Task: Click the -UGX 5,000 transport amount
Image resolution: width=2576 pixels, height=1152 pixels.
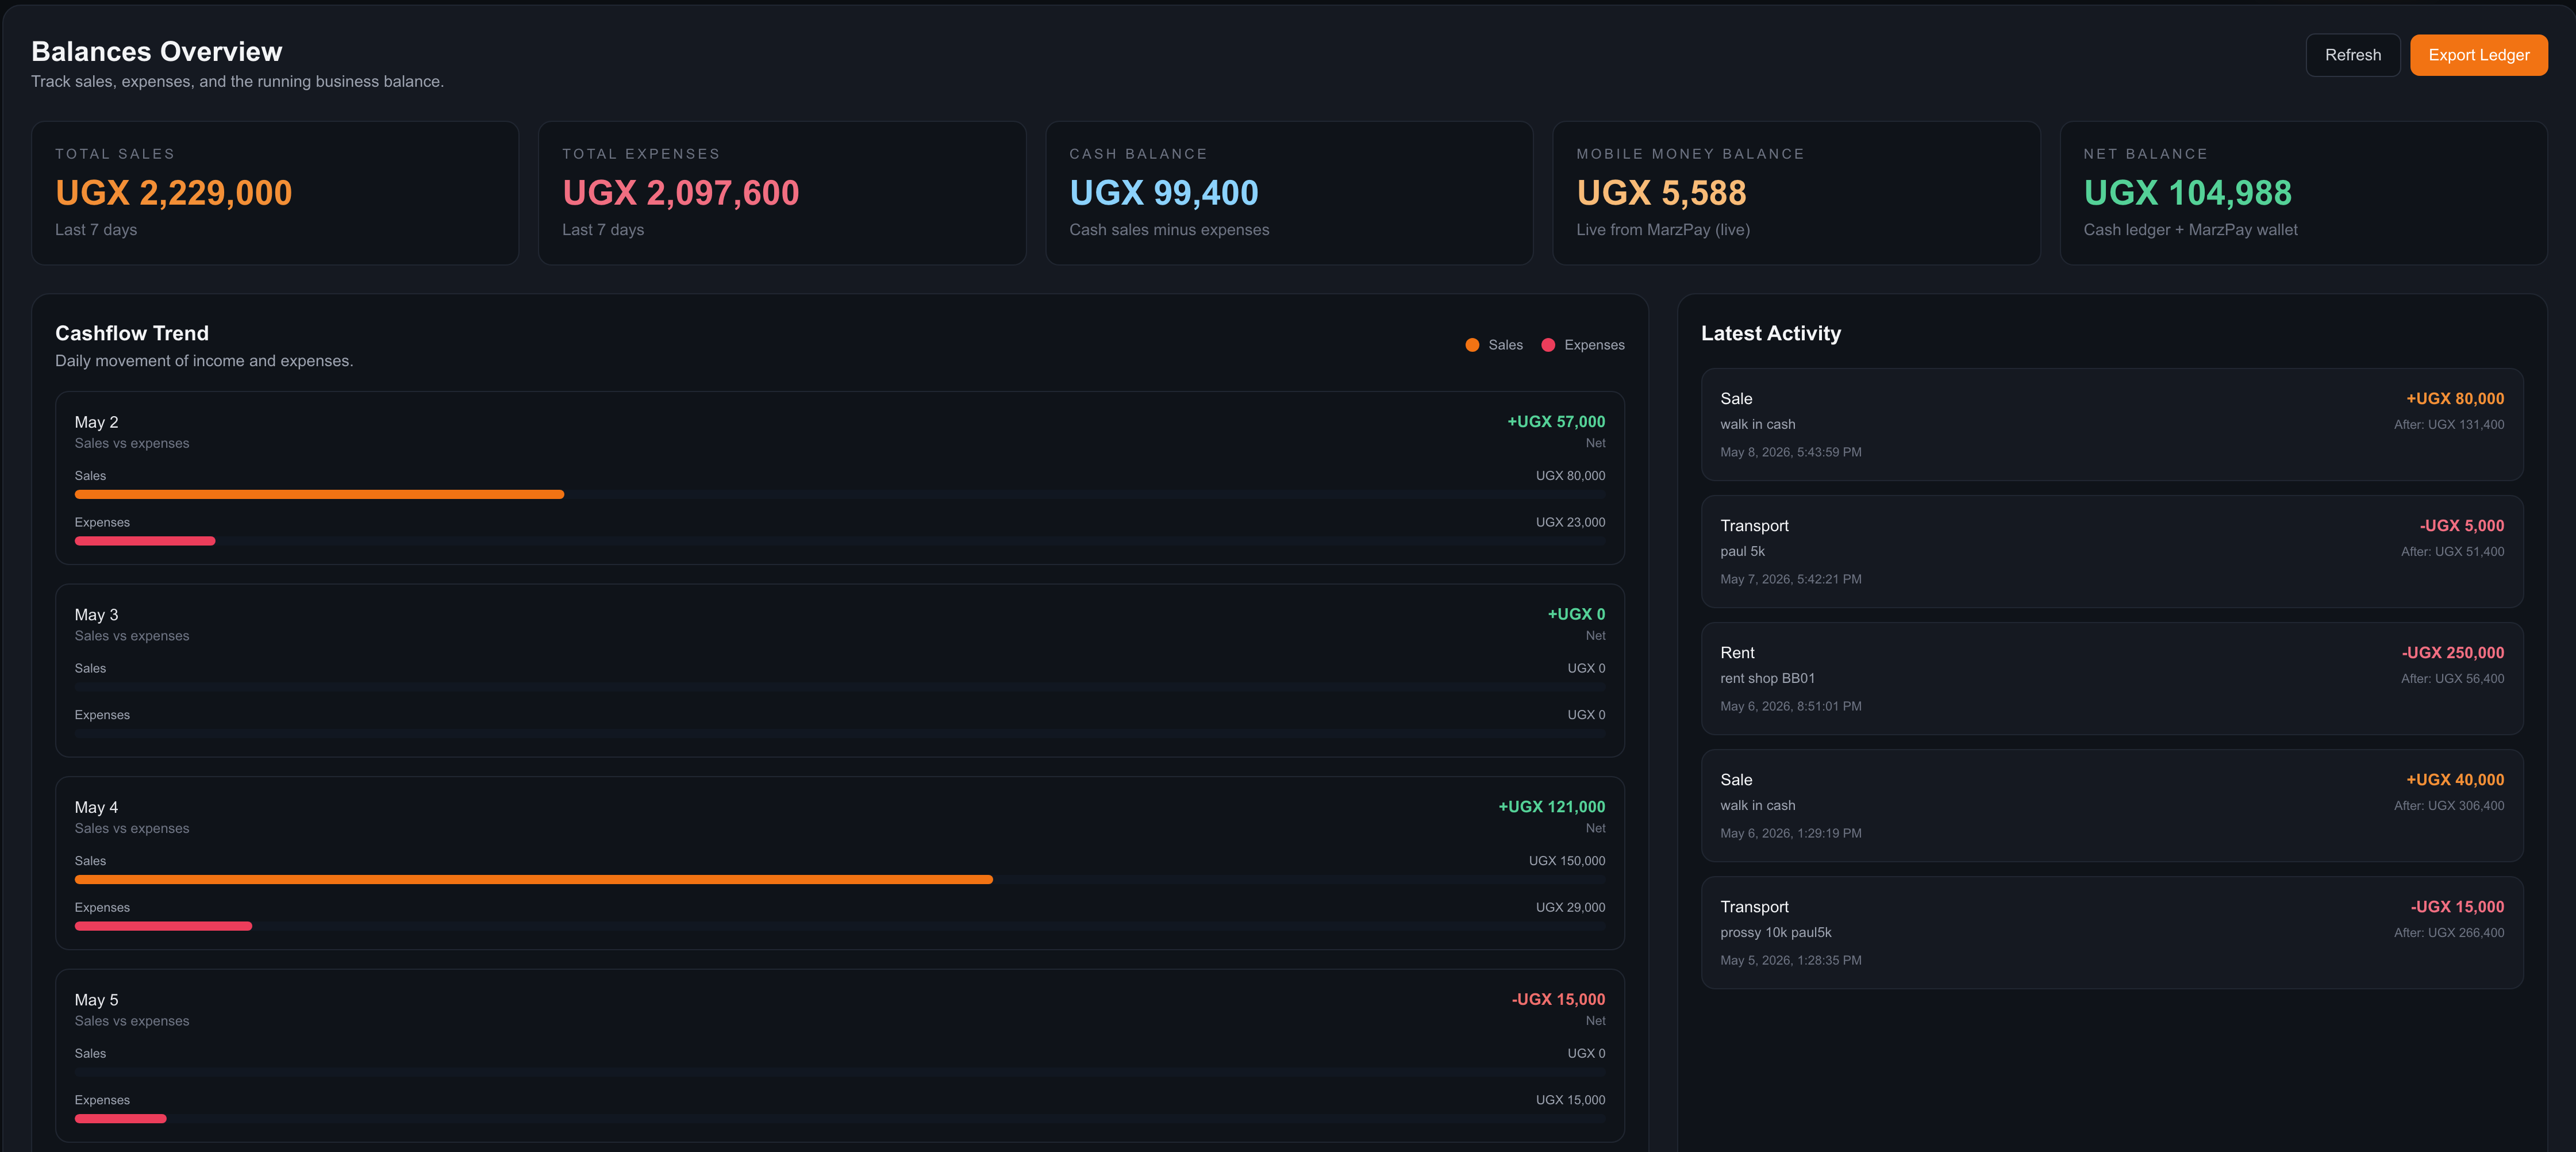Action: click(x=2461, y=525)
